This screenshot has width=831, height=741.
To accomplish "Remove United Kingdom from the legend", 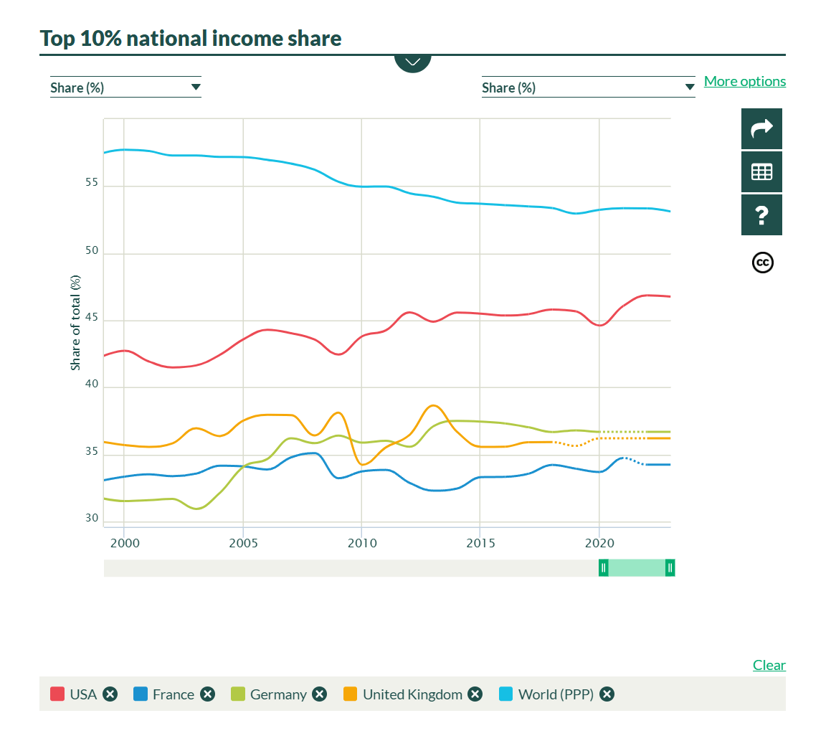I will [x=475, y=694].
